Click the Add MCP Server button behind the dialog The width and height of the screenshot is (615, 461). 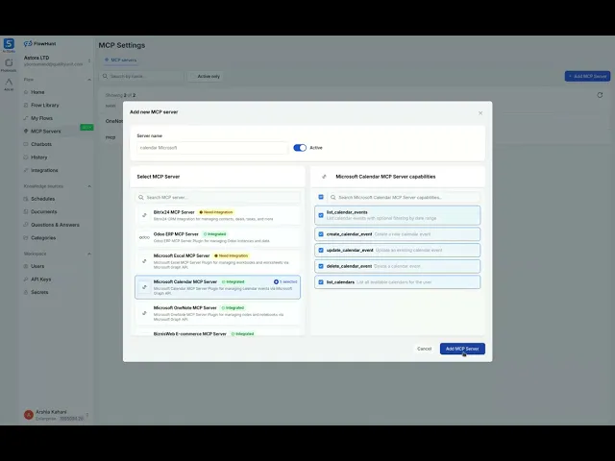pos(587,76)
